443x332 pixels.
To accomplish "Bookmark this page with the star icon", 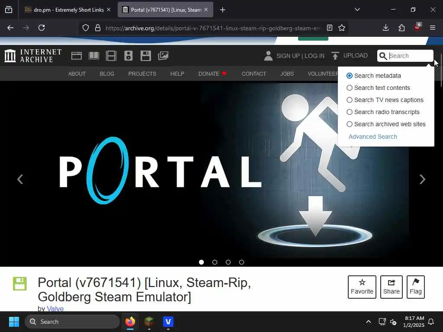I will point(342,28).
